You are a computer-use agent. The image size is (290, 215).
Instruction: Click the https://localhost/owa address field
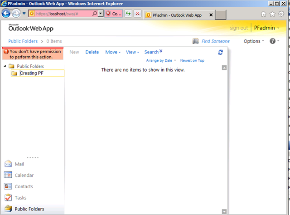click(x=63, y=14)
